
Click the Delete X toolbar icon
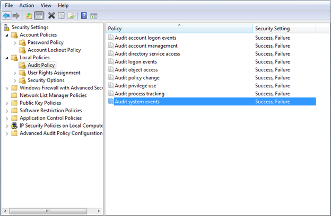pyautogui.click(x=51, y=16)
